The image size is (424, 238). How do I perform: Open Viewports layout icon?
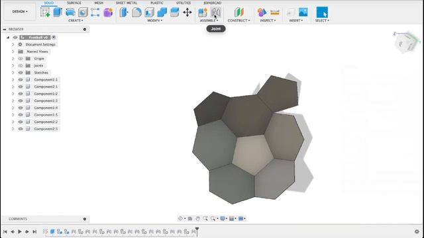pos(240,219)
